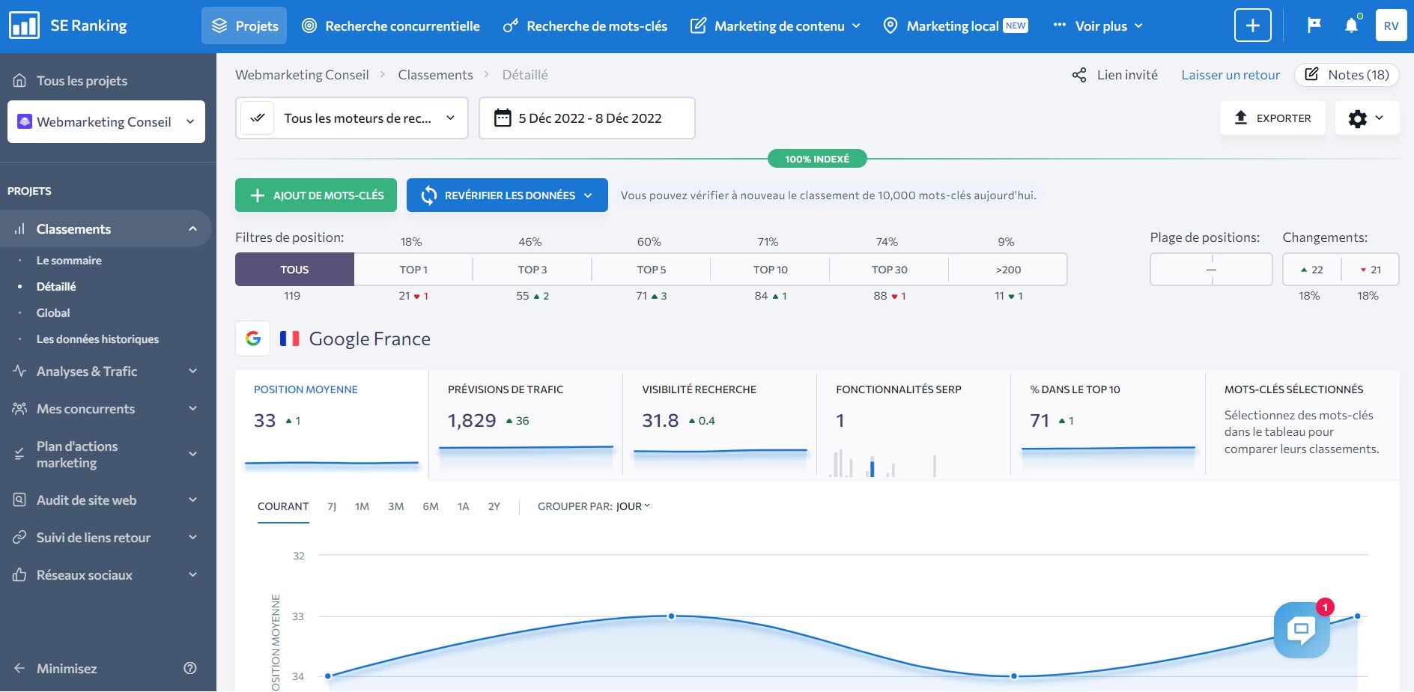Open Global submenu item
Viewport: 1414px width, 692px height.
click(53, 312)
